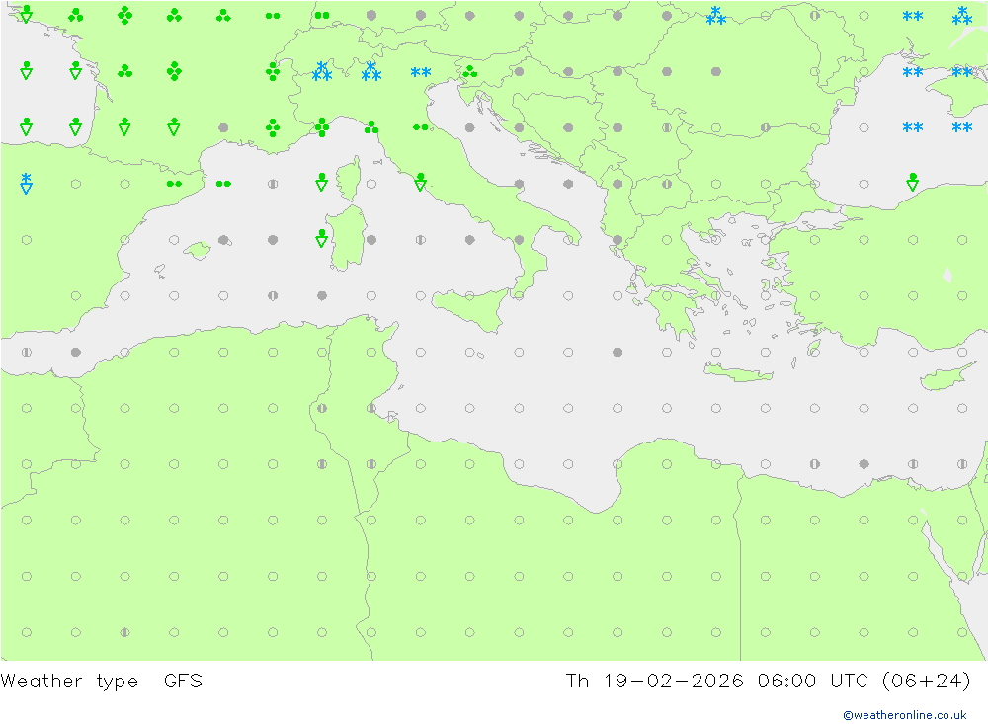Click the filled grey overcast circle south of Sardinia
The image size is (988, 724).
[x=322, y=295]
